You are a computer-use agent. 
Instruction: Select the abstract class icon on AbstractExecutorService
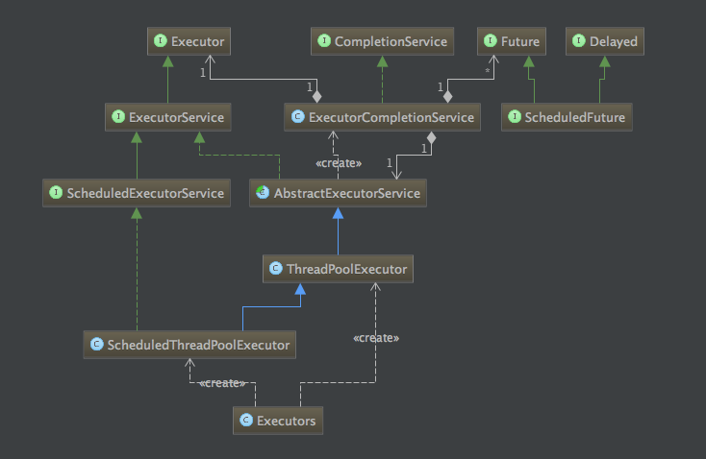pyautogui.click(x=263, y=192)
